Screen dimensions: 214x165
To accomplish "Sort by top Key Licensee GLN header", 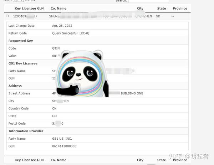I will 29,9.
